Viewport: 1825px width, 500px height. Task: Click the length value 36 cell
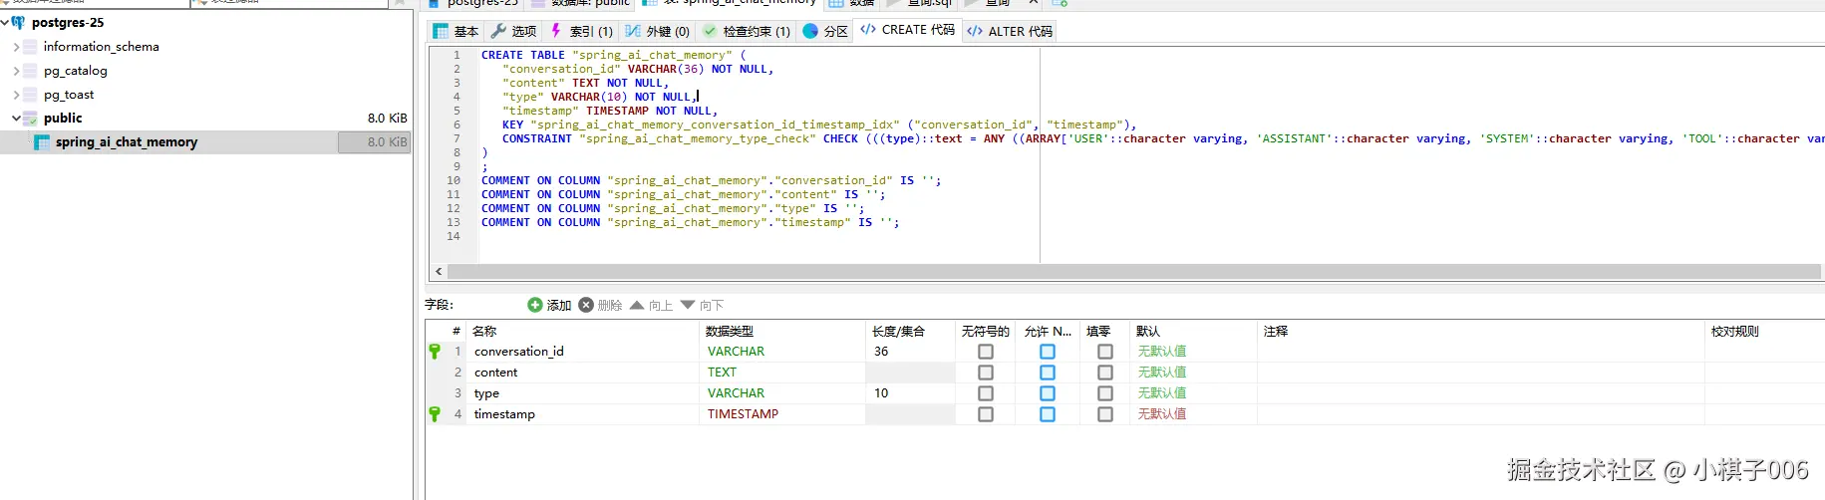[x=910, y=352]
